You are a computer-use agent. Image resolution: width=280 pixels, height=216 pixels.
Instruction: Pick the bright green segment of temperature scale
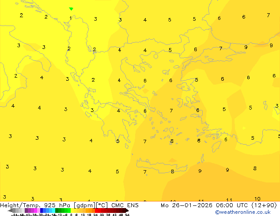coord(69,211)
